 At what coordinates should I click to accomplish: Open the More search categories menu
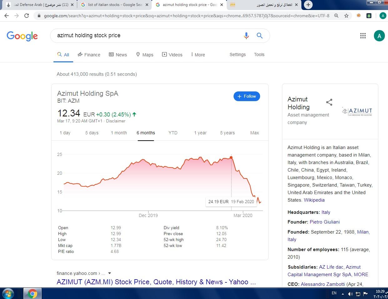pyautogui.click(x=198, y=54)
